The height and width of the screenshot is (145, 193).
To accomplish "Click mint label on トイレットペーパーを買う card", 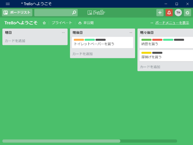I will (90, 40).
